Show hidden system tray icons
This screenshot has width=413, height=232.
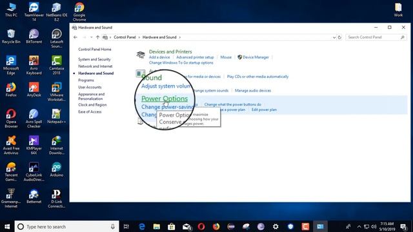(359, 226)
